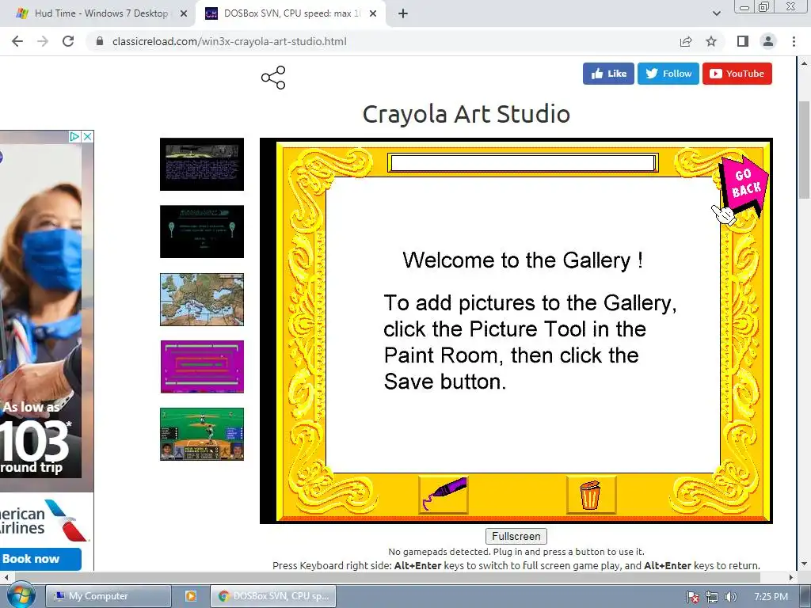Close the DOSBox SVN tab
Image resolution: width=811 pixels, height=608 pixels.
tap(373, 13)
